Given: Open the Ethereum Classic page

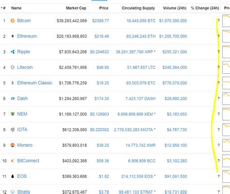Looking at the screenshot, I should click(x=35, y=83).
